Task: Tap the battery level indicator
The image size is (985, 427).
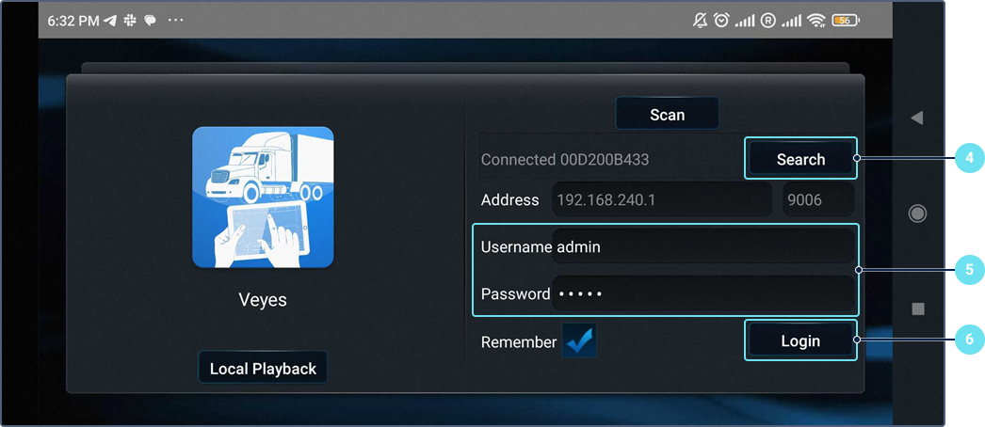Action: (x=846, y=21)
